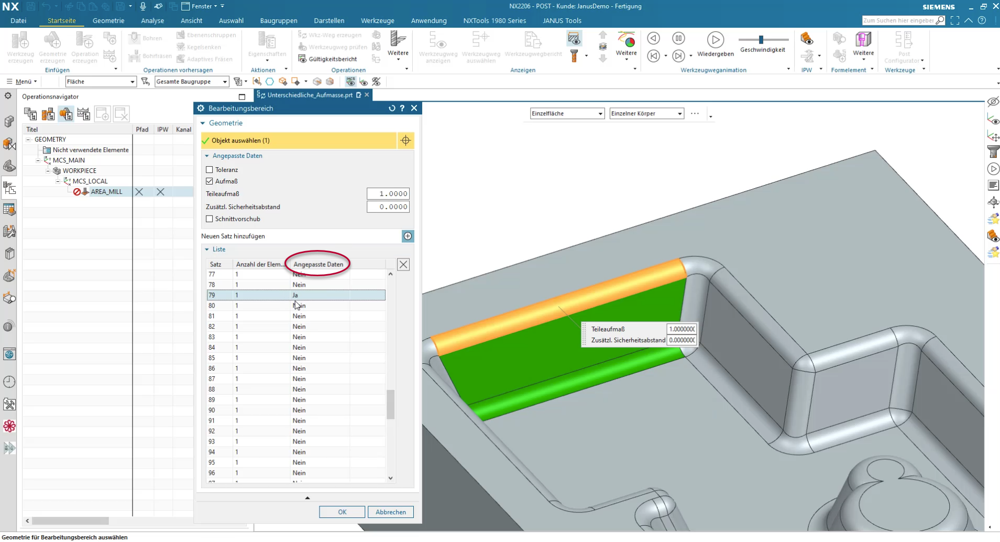Open help for Bearbeitungsbereich dialog
This screenshot has height=542, width=1000.
coord(402,109)
